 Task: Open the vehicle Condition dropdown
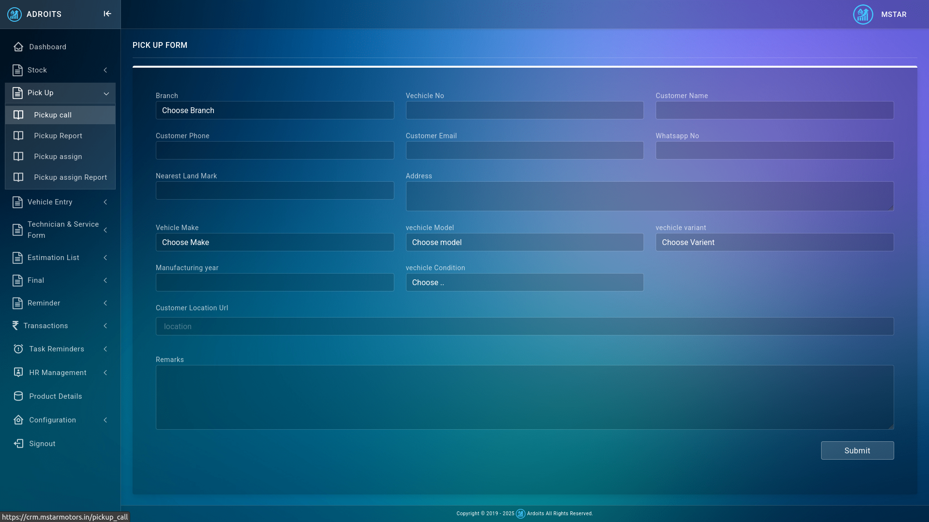524,283
